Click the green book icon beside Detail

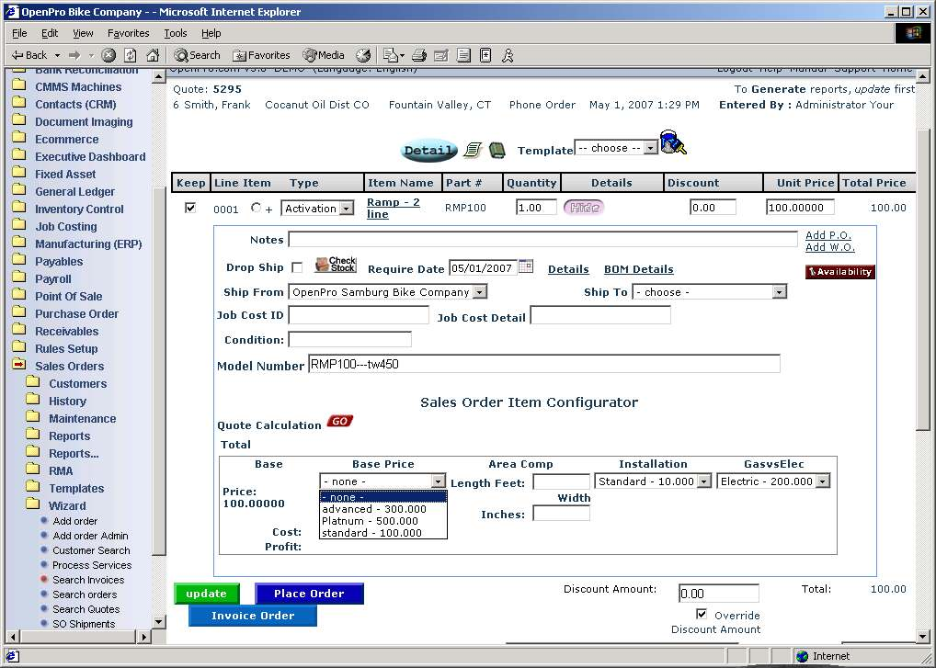pos(497,150)
